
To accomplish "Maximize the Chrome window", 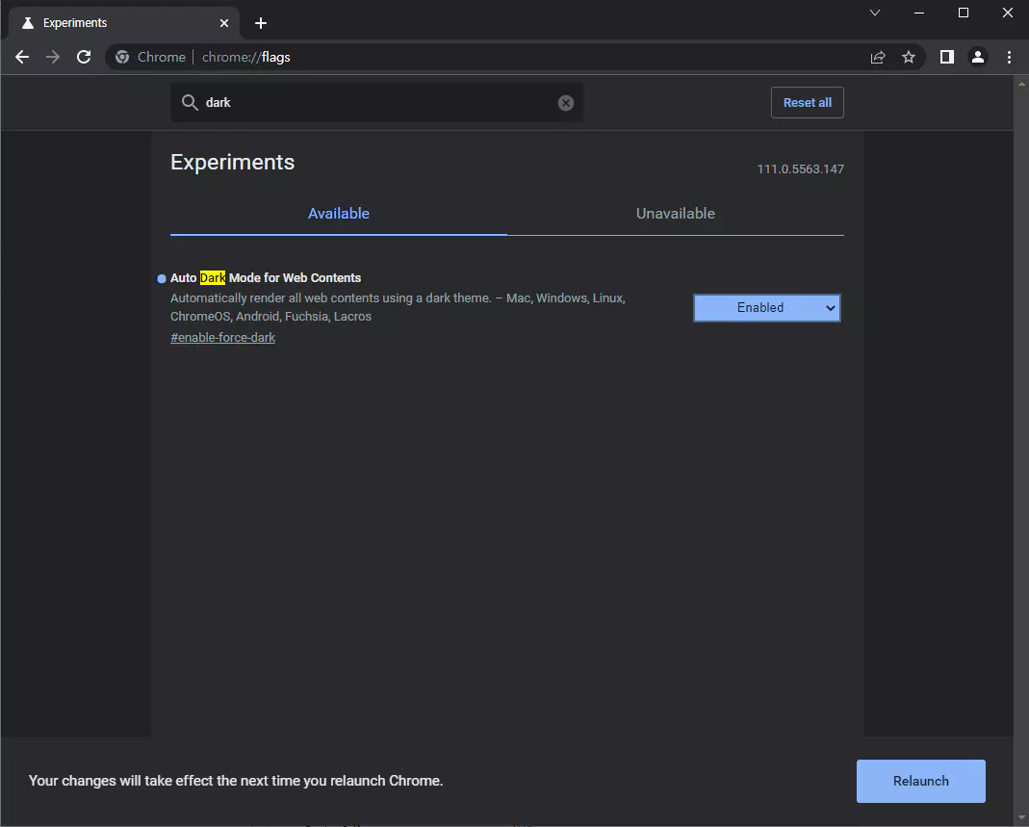I will pyautogui.click(x=964, y=13).
